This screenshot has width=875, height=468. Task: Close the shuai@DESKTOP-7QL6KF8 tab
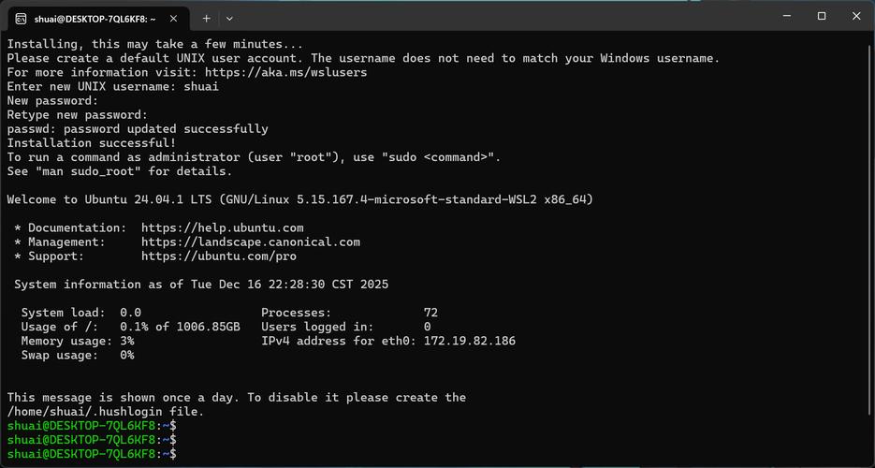(173, 18)
